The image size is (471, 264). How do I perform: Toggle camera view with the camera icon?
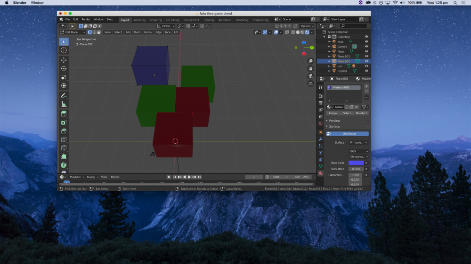[x=310, y=76]
